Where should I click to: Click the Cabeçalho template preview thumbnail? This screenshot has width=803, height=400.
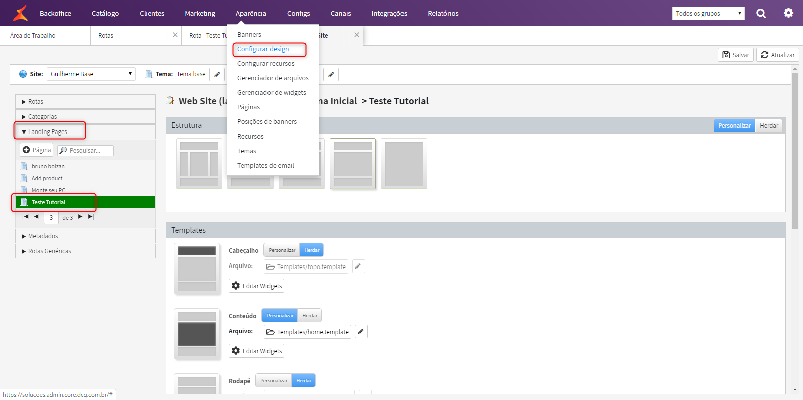click(x=197, y=269)
